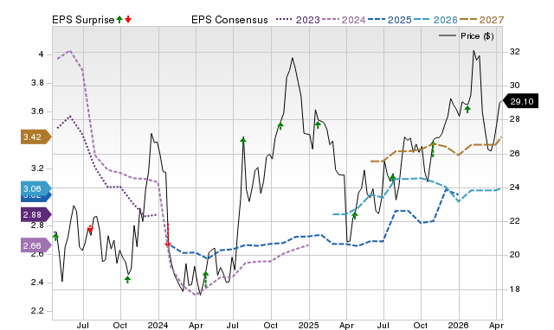Click the 2024 dashed legend entry

344,20
